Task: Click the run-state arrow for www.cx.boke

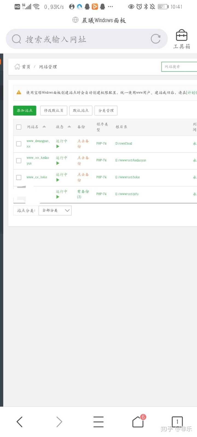Action: (x=58, y=180)
